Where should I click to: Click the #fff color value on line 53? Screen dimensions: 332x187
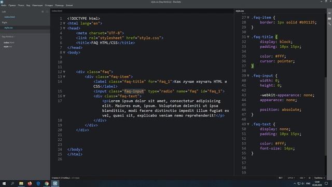pos(280,144)
